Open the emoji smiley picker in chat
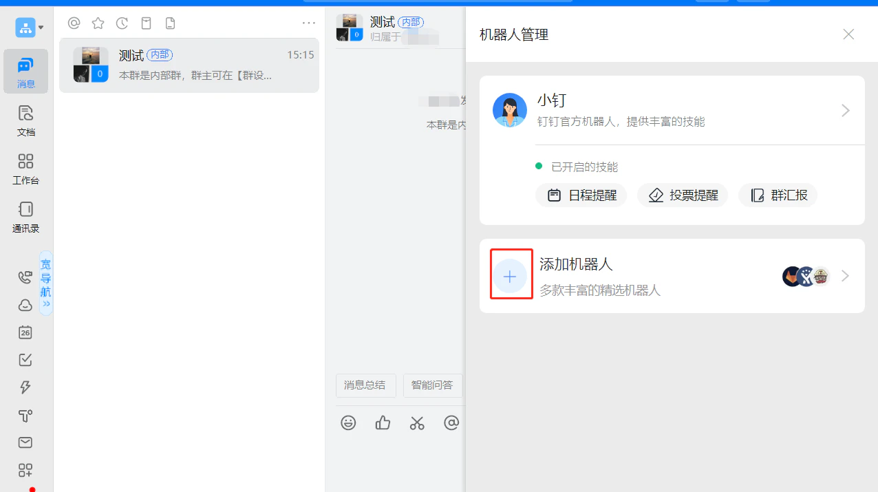Viewport: 878px width, 492px height. (349, 423)
